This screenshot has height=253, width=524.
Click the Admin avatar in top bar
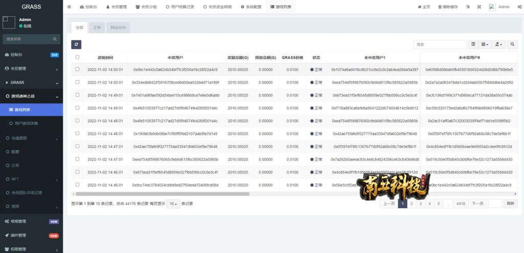pos(492,7)
